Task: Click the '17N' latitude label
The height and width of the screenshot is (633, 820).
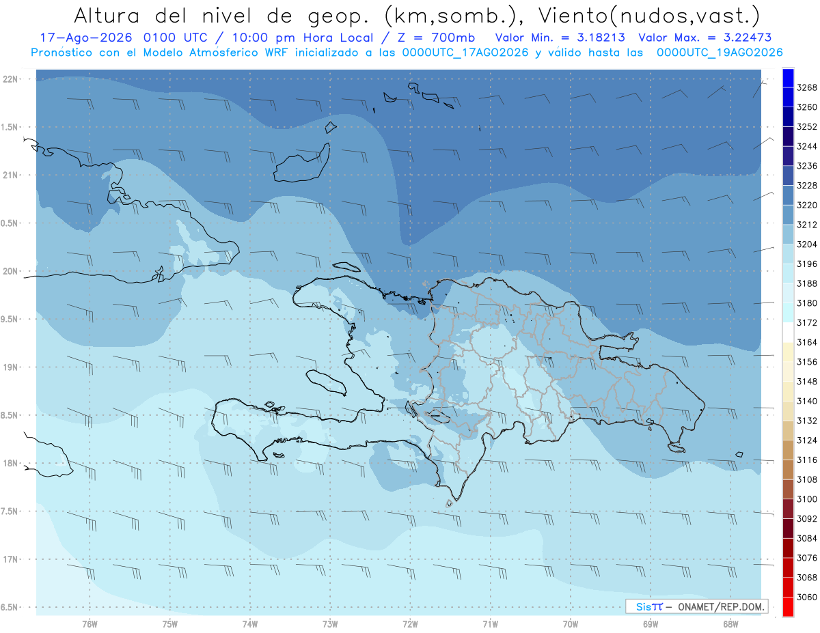Action: (x=11, y=559)
